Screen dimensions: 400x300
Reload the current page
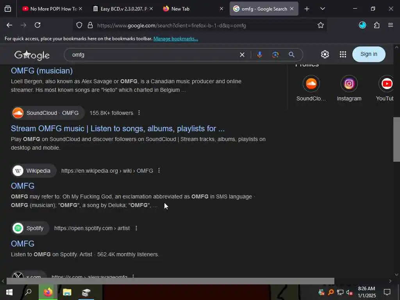[x=37, y=25]
